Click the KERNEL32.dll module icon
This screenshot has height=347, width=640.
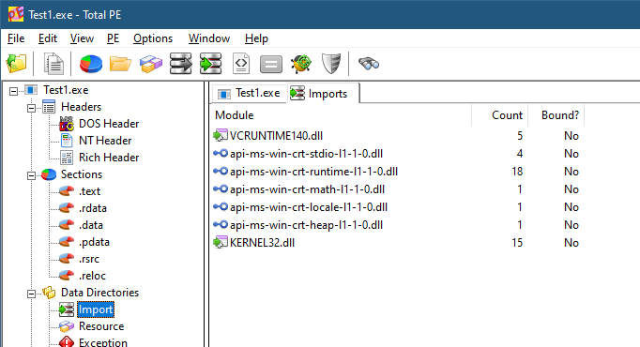[x=221, y=243]
